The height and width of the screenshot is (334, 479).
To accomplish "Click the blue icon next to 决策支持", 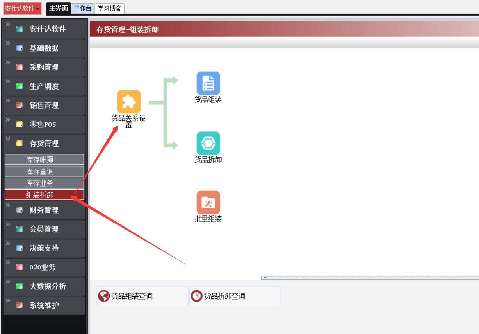I will point(19,248).
